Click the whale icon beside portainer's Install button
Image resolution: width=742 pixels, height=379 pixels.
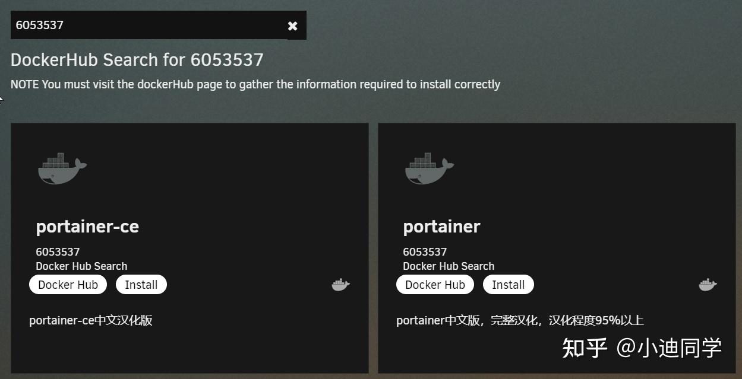click(x=708, y=284)
